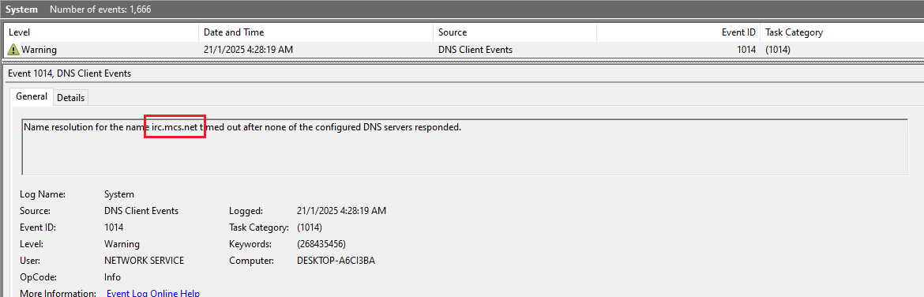Sort by the Date and Time column header

pyautogui.click(x=317, y=32)
